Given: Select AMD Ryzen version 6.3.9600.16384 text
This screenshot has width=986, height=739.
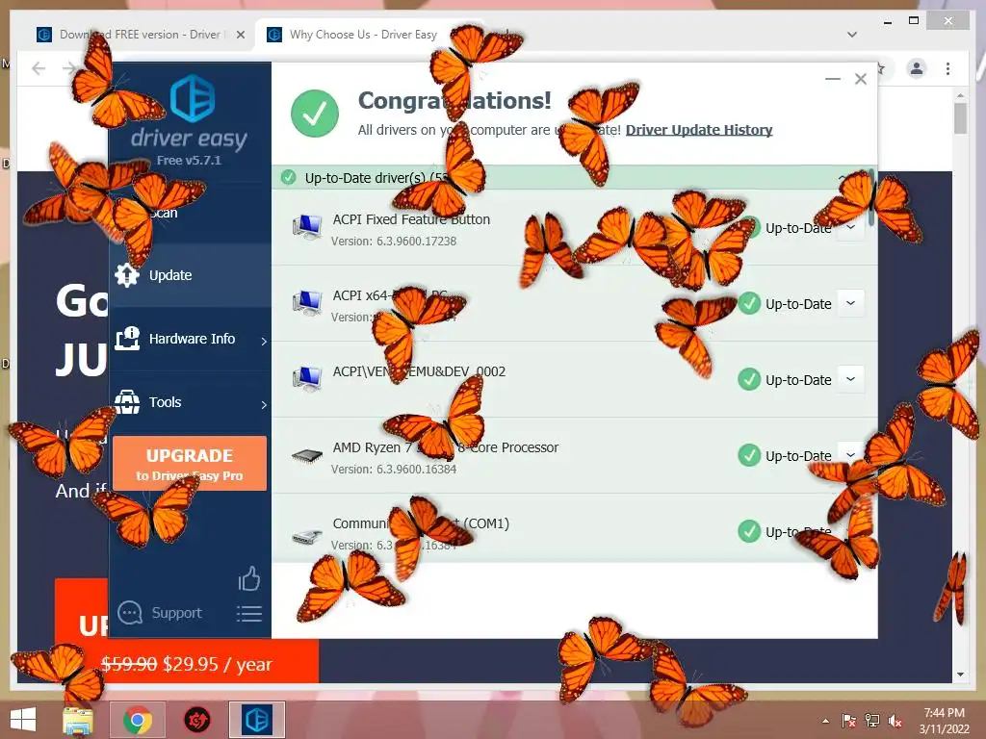Looking at the screenshot, I should tap(416, 470).
